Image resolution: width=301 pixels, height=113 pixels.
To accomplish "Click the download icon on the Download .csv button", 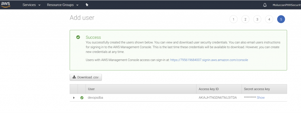I will click(x=74, y=77).
